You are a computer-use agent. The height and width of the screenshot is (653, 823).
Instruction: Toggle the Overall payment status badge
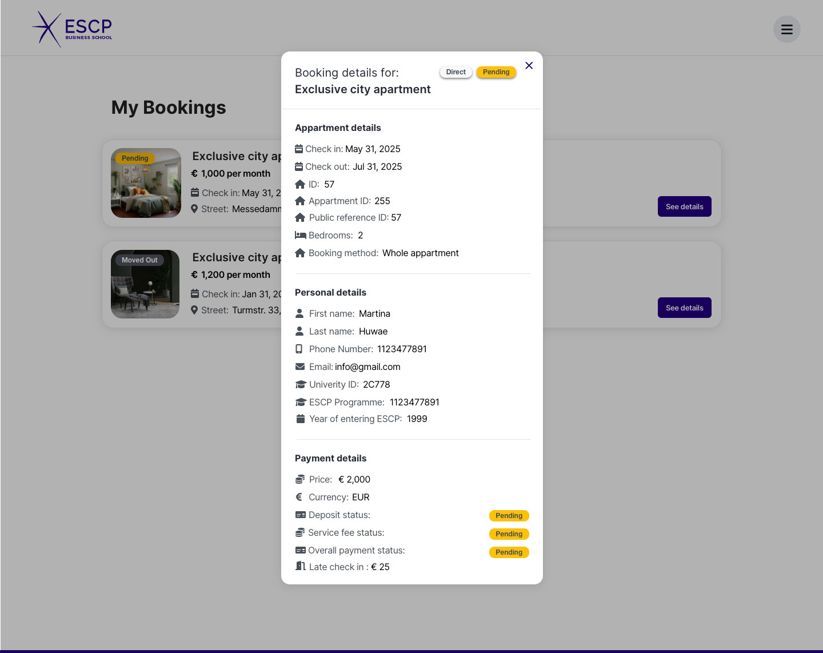(509, 552)
